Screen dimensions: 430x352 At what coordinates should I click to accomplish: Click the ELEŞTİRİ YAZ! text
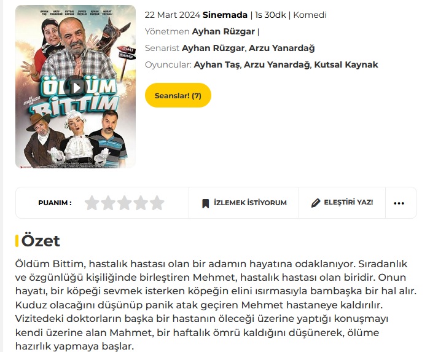tap(348, 202)
